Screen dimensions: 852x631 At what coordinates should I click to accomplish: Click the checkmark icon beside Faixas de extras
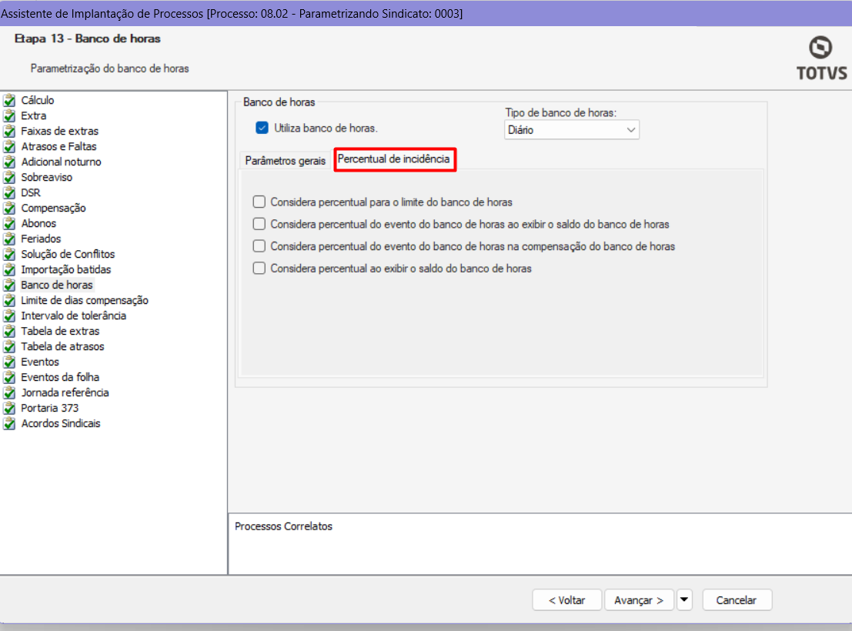[x=9, y=131]
